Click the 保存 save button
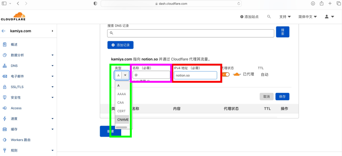This screenshot has width=342, height=156. 282,96
